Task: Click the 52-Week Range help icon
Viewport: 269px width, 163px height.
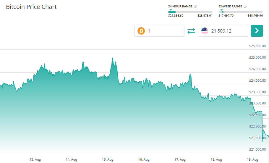Action: click(x=245, y=6)
